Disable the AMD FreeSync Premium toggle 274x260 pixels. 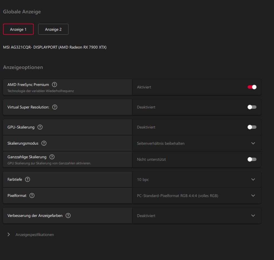(252, 87)
